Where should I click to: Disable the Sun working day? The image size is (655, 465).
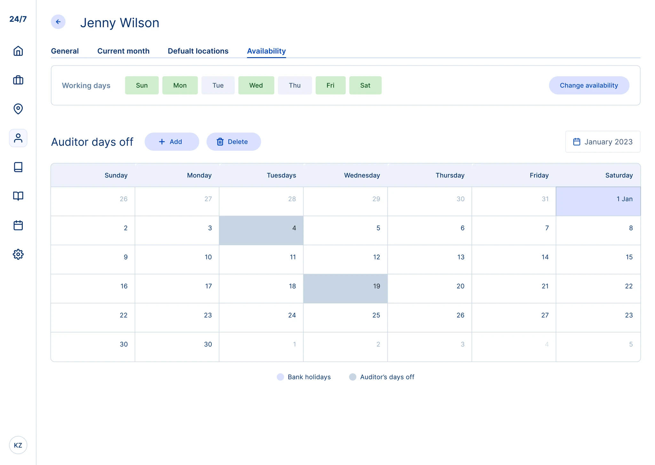pyautogui.click(x=142, y=85)
